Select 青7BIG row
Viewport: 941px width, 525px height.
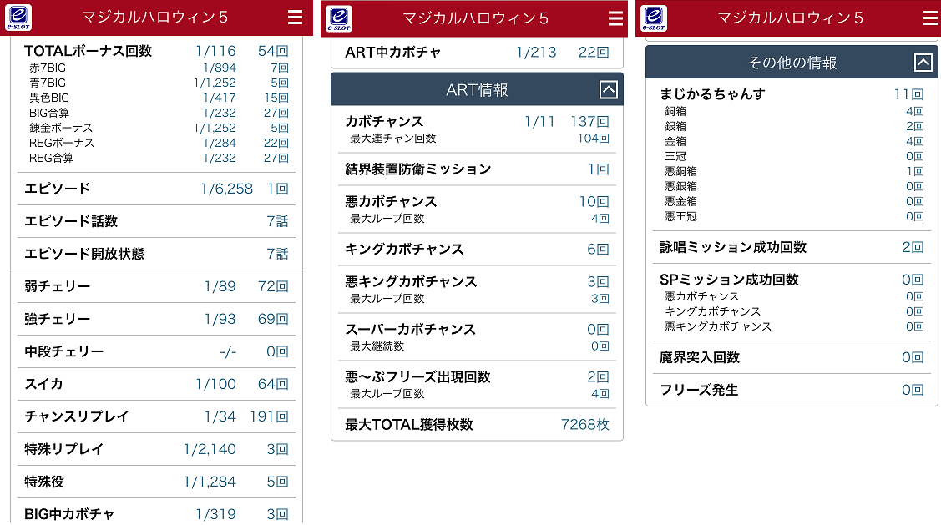[156, 83]
